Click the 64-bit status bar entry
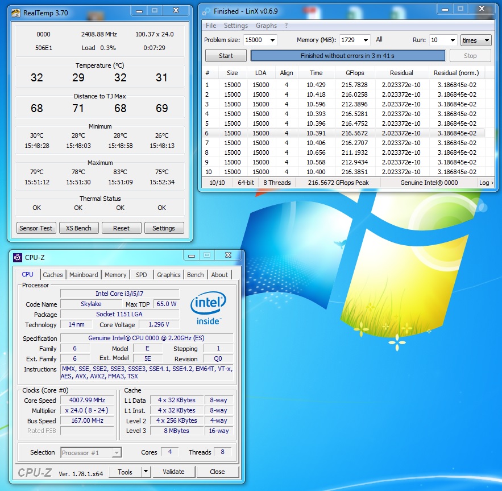The image size is (502, 491). click(x=246, y=183)
